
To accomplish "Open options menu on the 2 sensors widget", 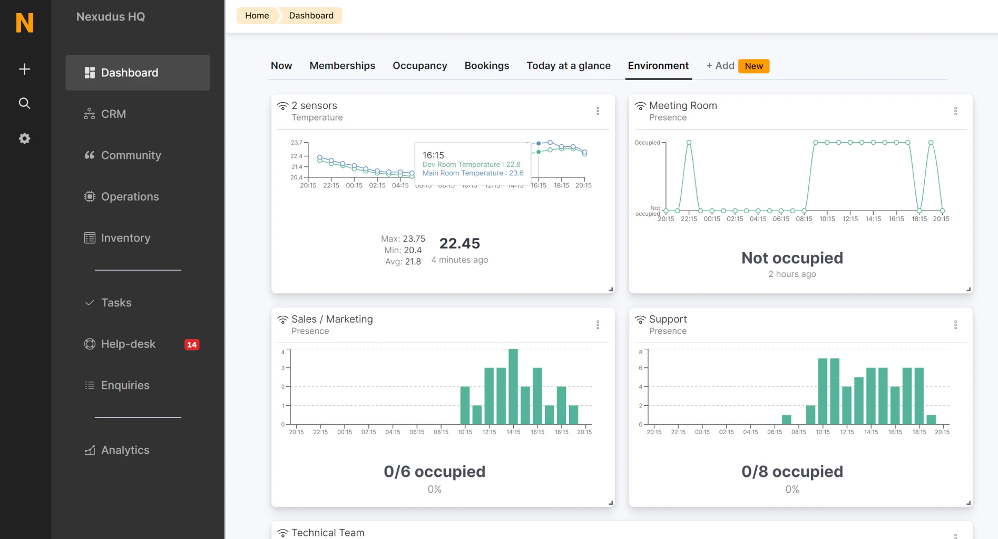I will click(x=598, y=111).
